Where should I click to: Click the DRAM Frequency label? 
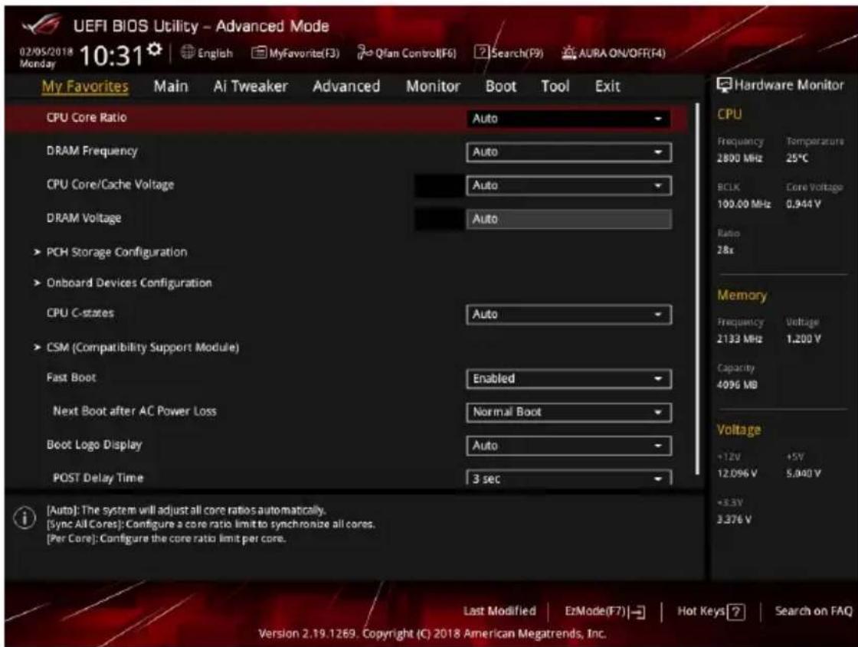92,151
